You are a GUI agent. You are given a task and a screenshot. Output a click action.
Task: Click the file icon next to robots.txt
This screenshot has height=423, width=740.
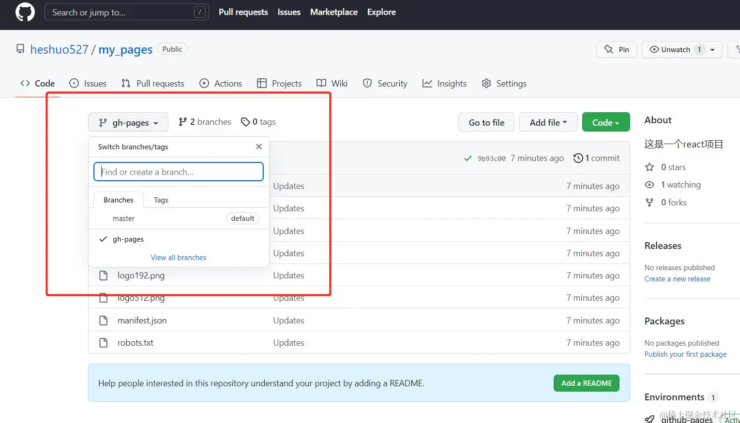click(103, 343)
